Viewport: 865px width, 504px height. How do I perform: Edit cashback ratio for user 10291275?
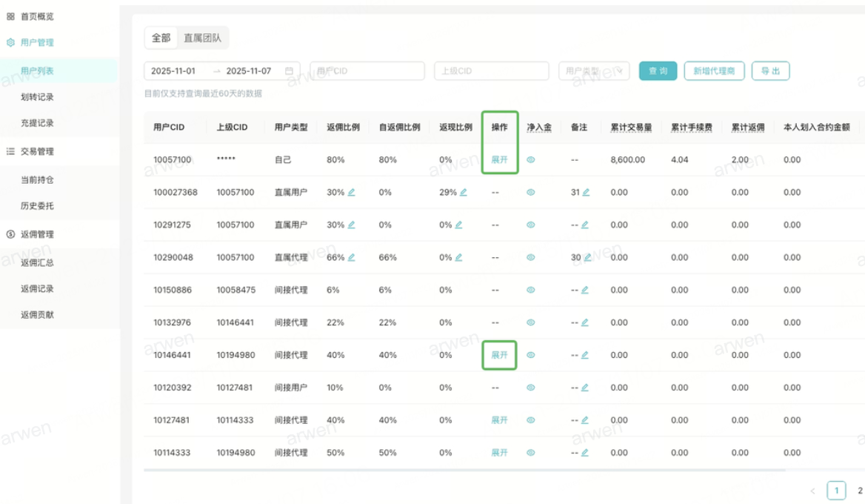(x=458, y=225)
